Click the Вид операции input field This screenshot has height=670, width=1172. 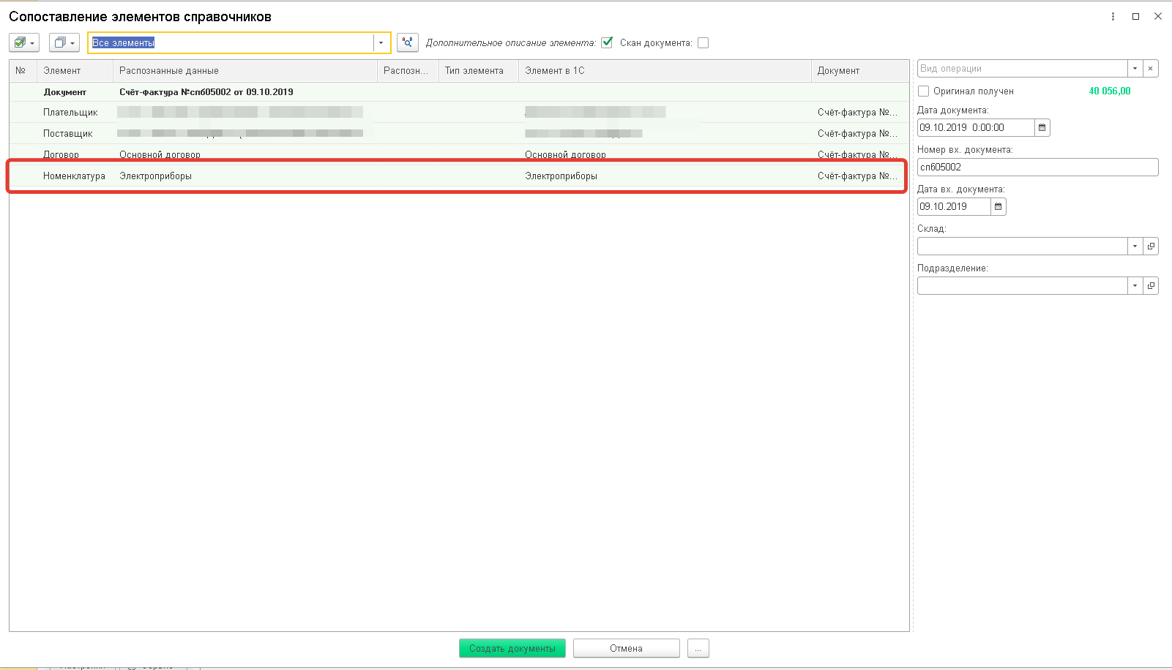(1023, 69)
